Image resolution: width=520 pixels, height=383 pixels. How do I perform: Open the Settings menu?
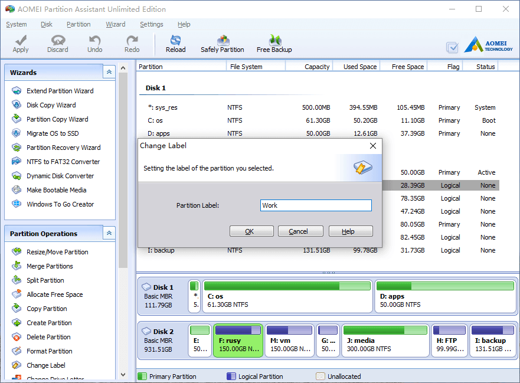[x=152, y=24]
